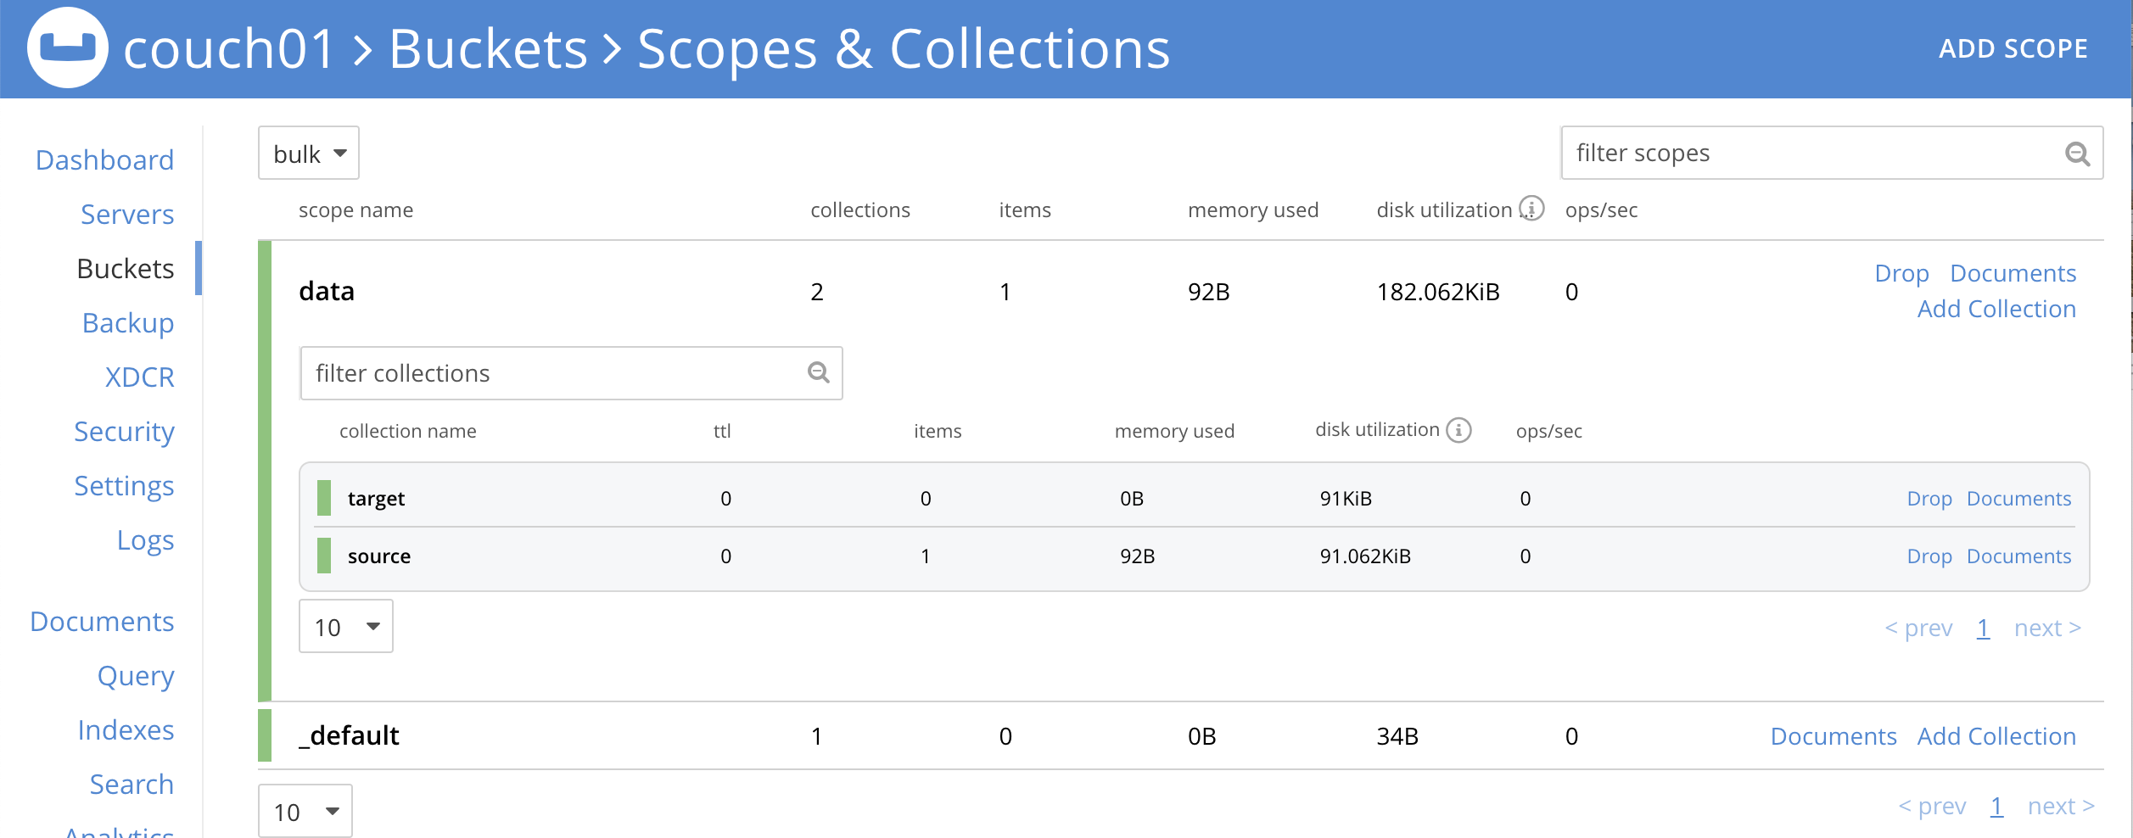The width and height of the screenshot is (2133, 838).
Task: Click the Couchbase logo icon
Action: pos(67,48)
